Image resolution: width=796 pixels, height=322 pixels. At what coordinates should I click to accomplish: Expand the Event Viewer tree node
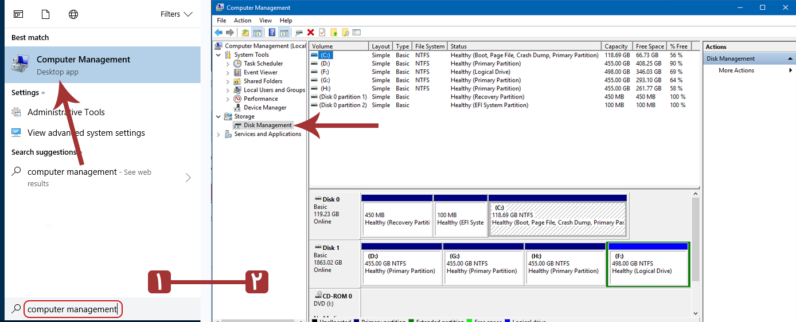pyautogui.click(x=228, y=72)
